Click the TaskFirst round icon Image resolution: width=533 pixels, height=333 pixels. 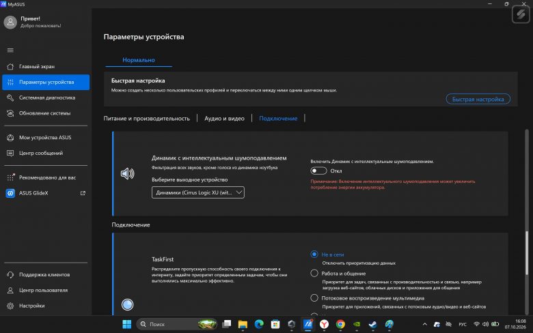pyautogui.click(x=128, y=304)
